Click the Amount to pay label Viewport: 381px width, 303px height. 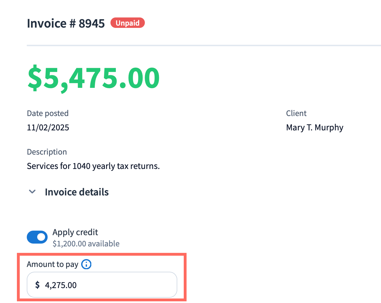(52, 264)
